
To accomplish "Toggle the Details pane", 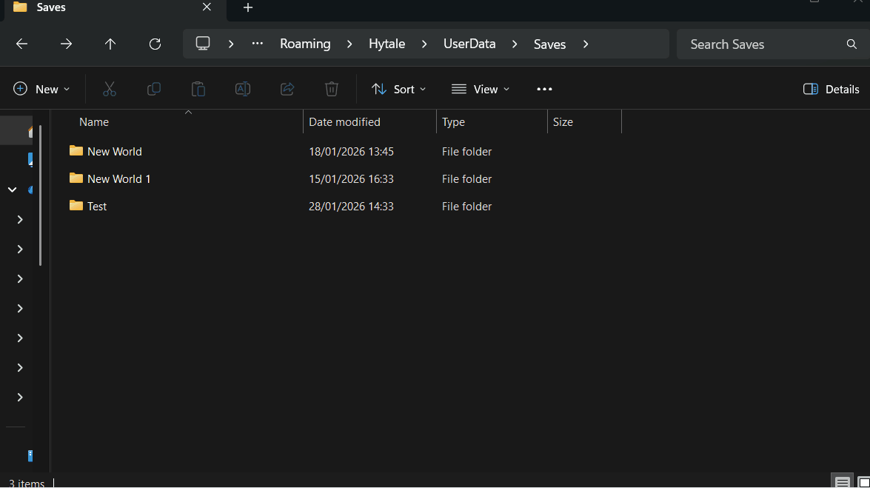I will click(x=831, y=89).
